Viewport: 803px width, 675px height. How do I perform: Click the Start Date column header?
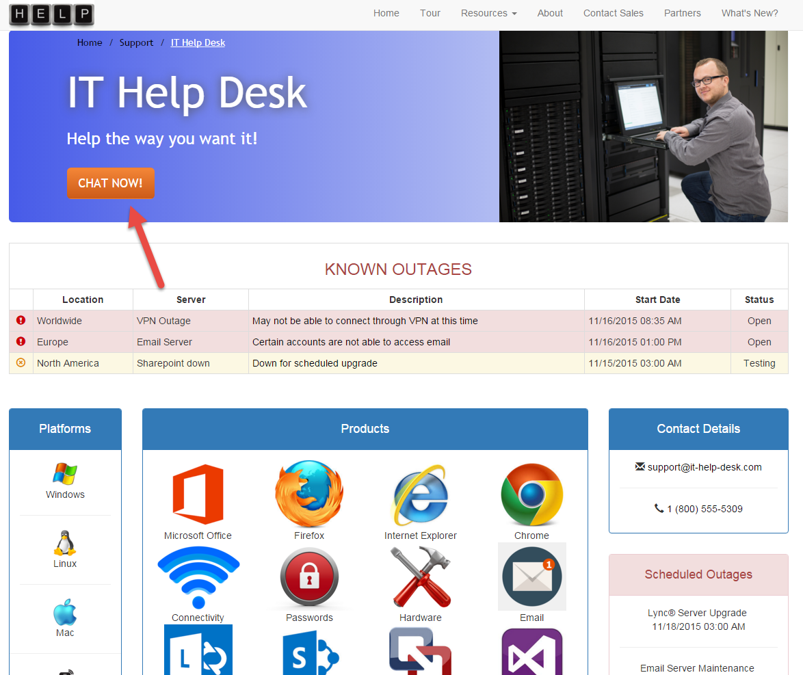point(657,300)
